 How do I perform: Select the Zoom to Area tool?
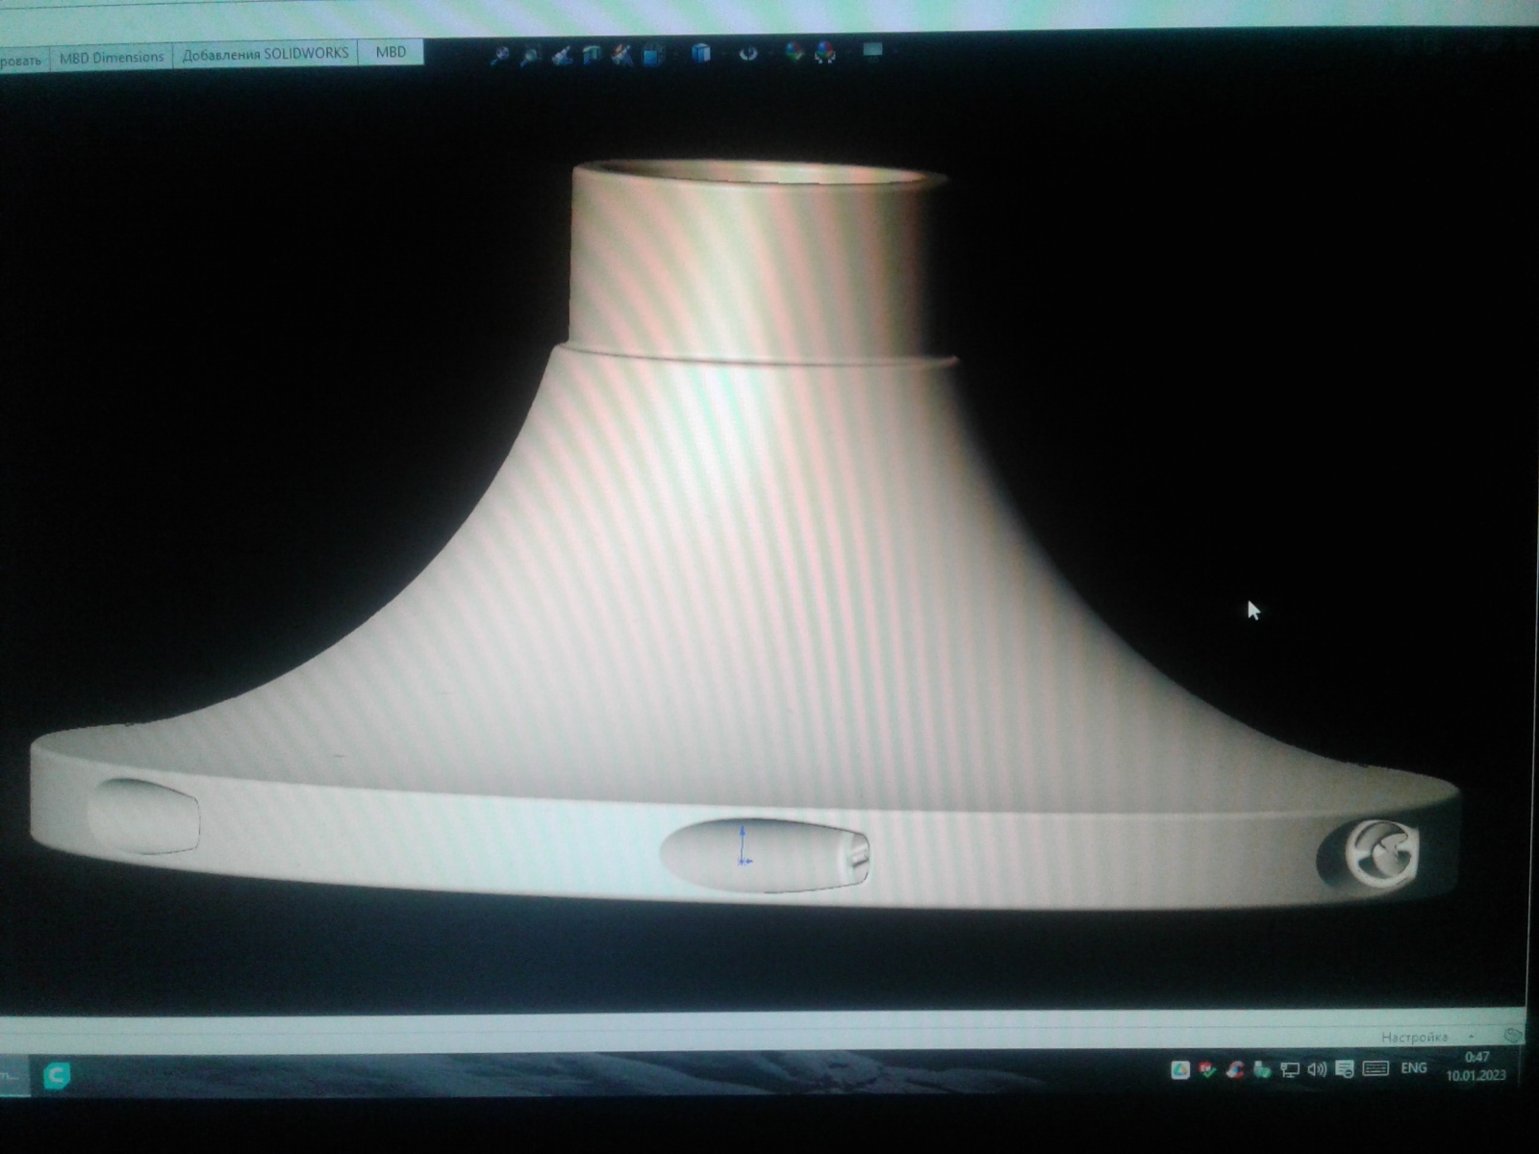tap(529, 56)
